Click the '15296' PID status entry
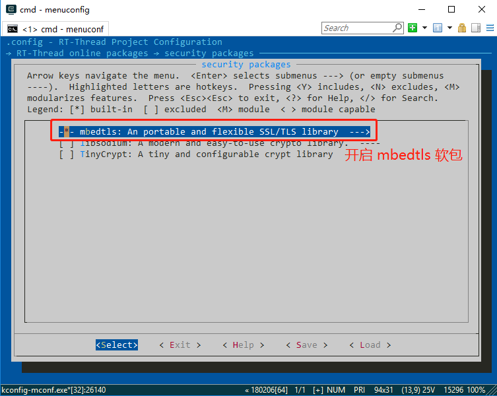 [453, 390]
